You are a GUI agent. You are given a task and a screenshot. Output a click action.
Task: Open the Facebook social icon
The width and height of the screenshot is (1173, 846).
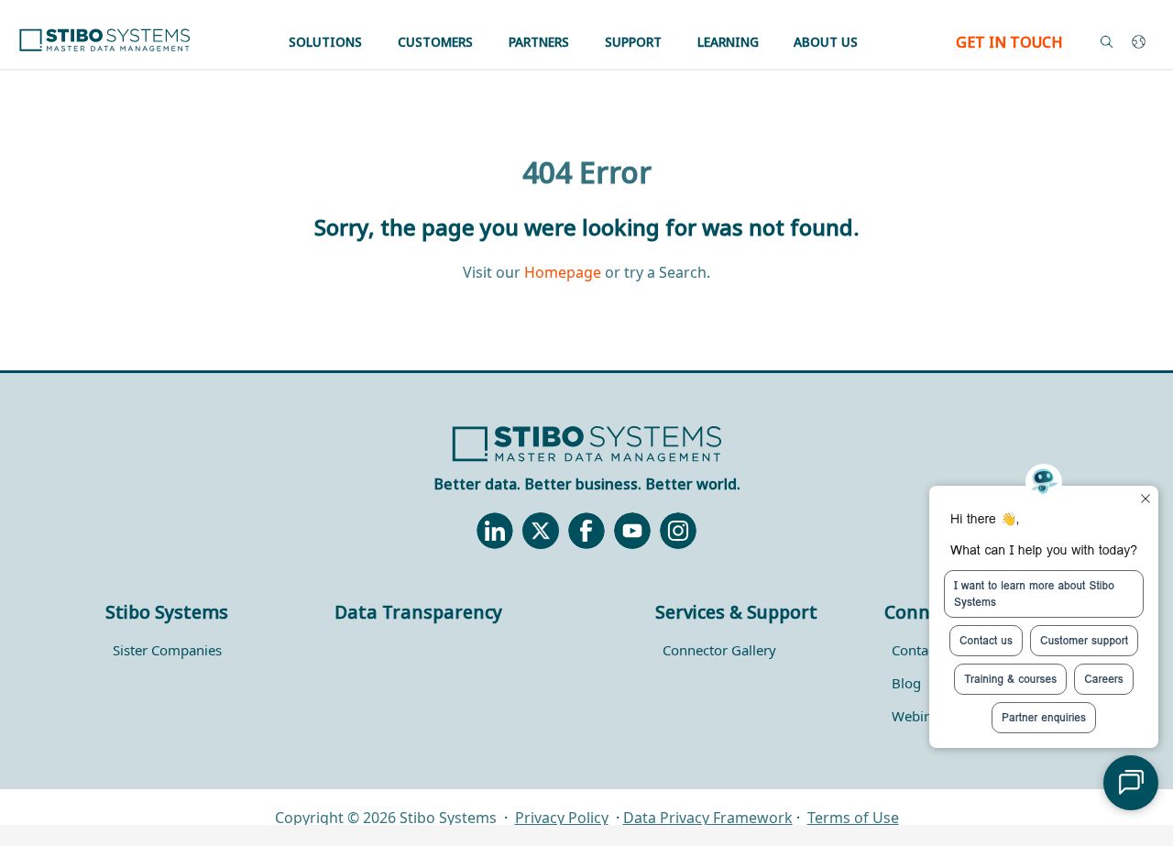pyautogui.click(x=586, y=531)
